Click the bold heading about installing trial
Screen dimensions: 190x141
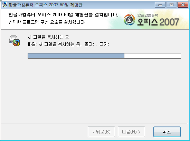click(x=64, y=14)
